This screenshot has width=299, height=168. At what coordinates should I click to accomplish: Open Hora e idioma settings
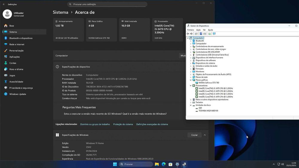[x=25, y=69]
